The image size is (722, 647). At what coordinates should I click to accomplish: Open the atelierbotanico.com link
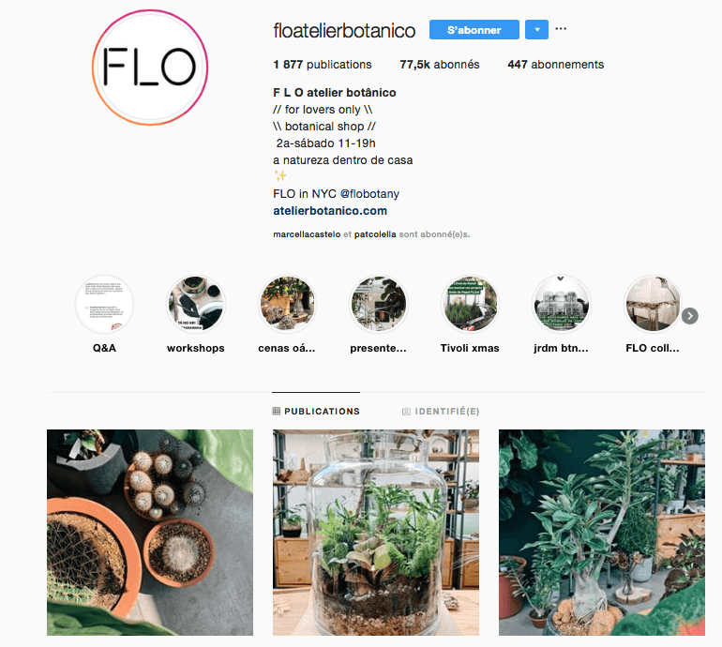tap(330, 211)
